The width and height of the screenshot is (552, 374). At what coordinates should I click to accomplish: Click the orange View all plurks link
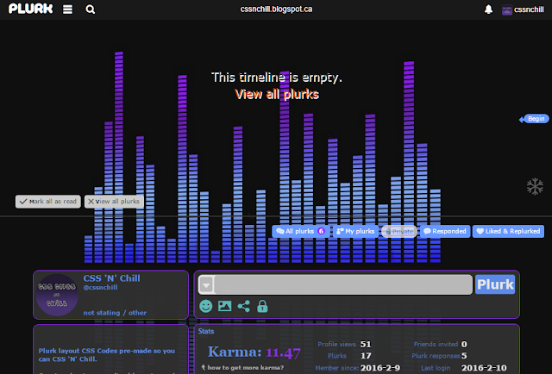[277, 94]
